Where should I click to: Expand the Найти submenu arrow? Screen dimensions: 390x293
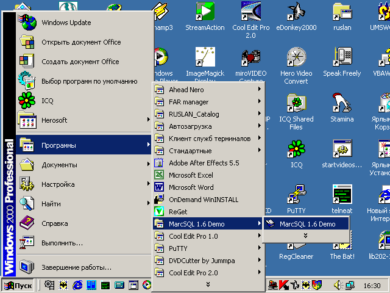[148, 203]
